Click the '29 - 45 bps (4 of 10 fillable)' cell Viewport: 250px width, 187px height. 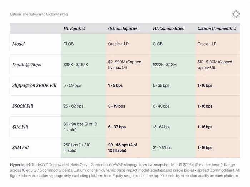click(122, 147)
